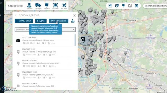Viewport: 167px width, 93px height.
Task: Click the 0:00 - 23:59 time window of entry 51212
Action: pos(29,43)
